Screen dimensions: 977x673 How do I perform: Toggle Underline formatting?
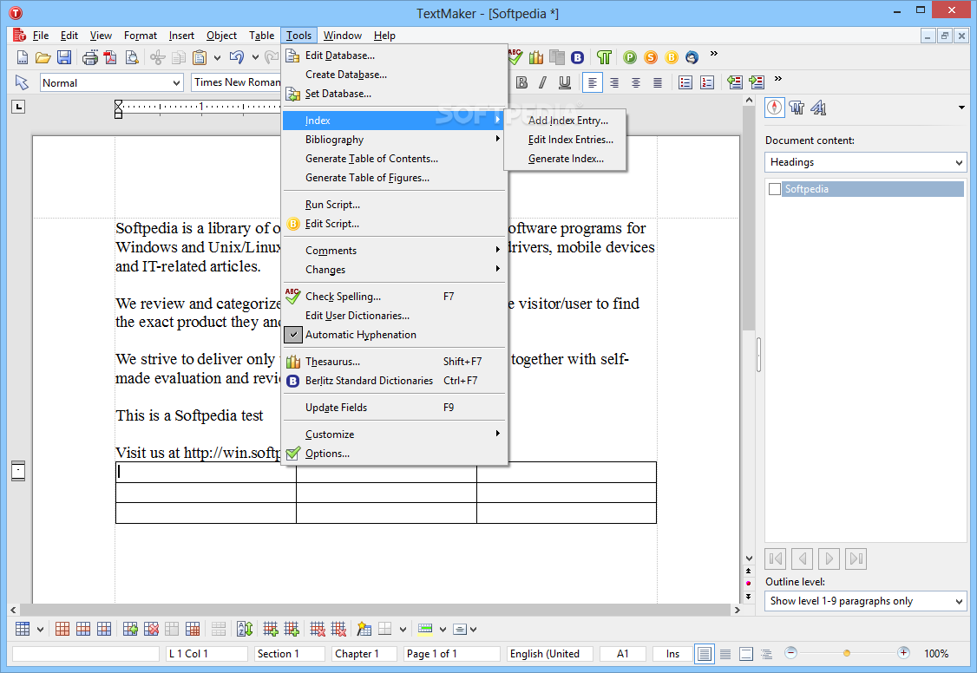[x=565, y=82]
